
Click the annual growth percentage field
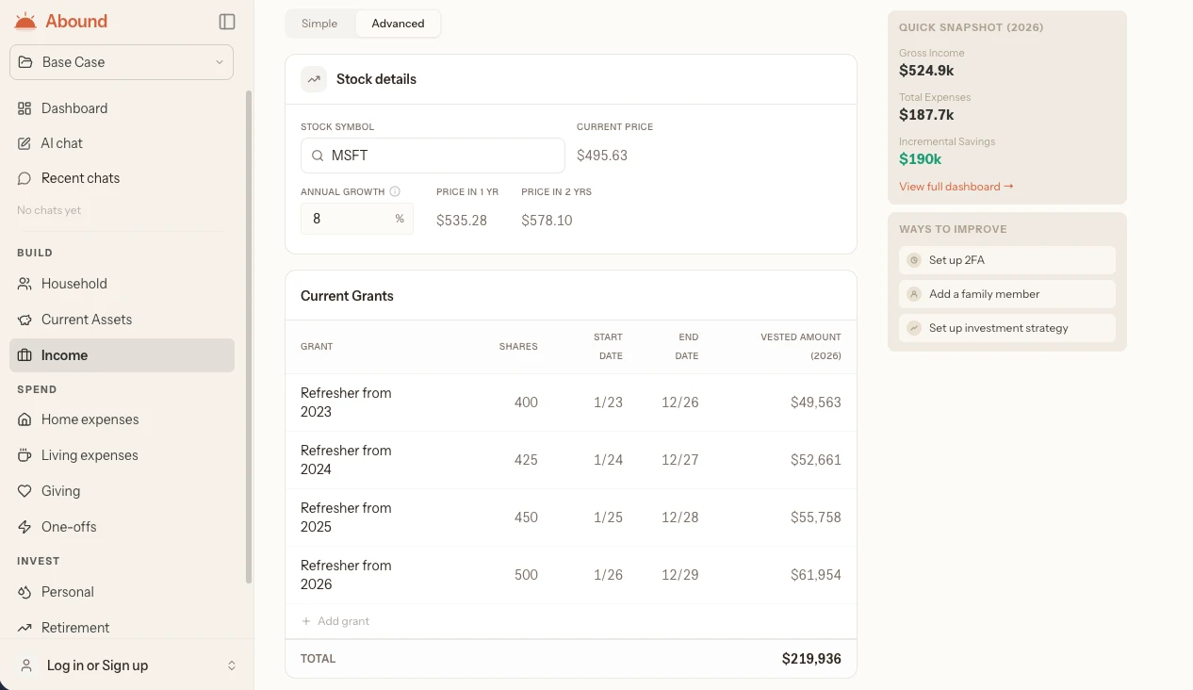tap(357, 219)
